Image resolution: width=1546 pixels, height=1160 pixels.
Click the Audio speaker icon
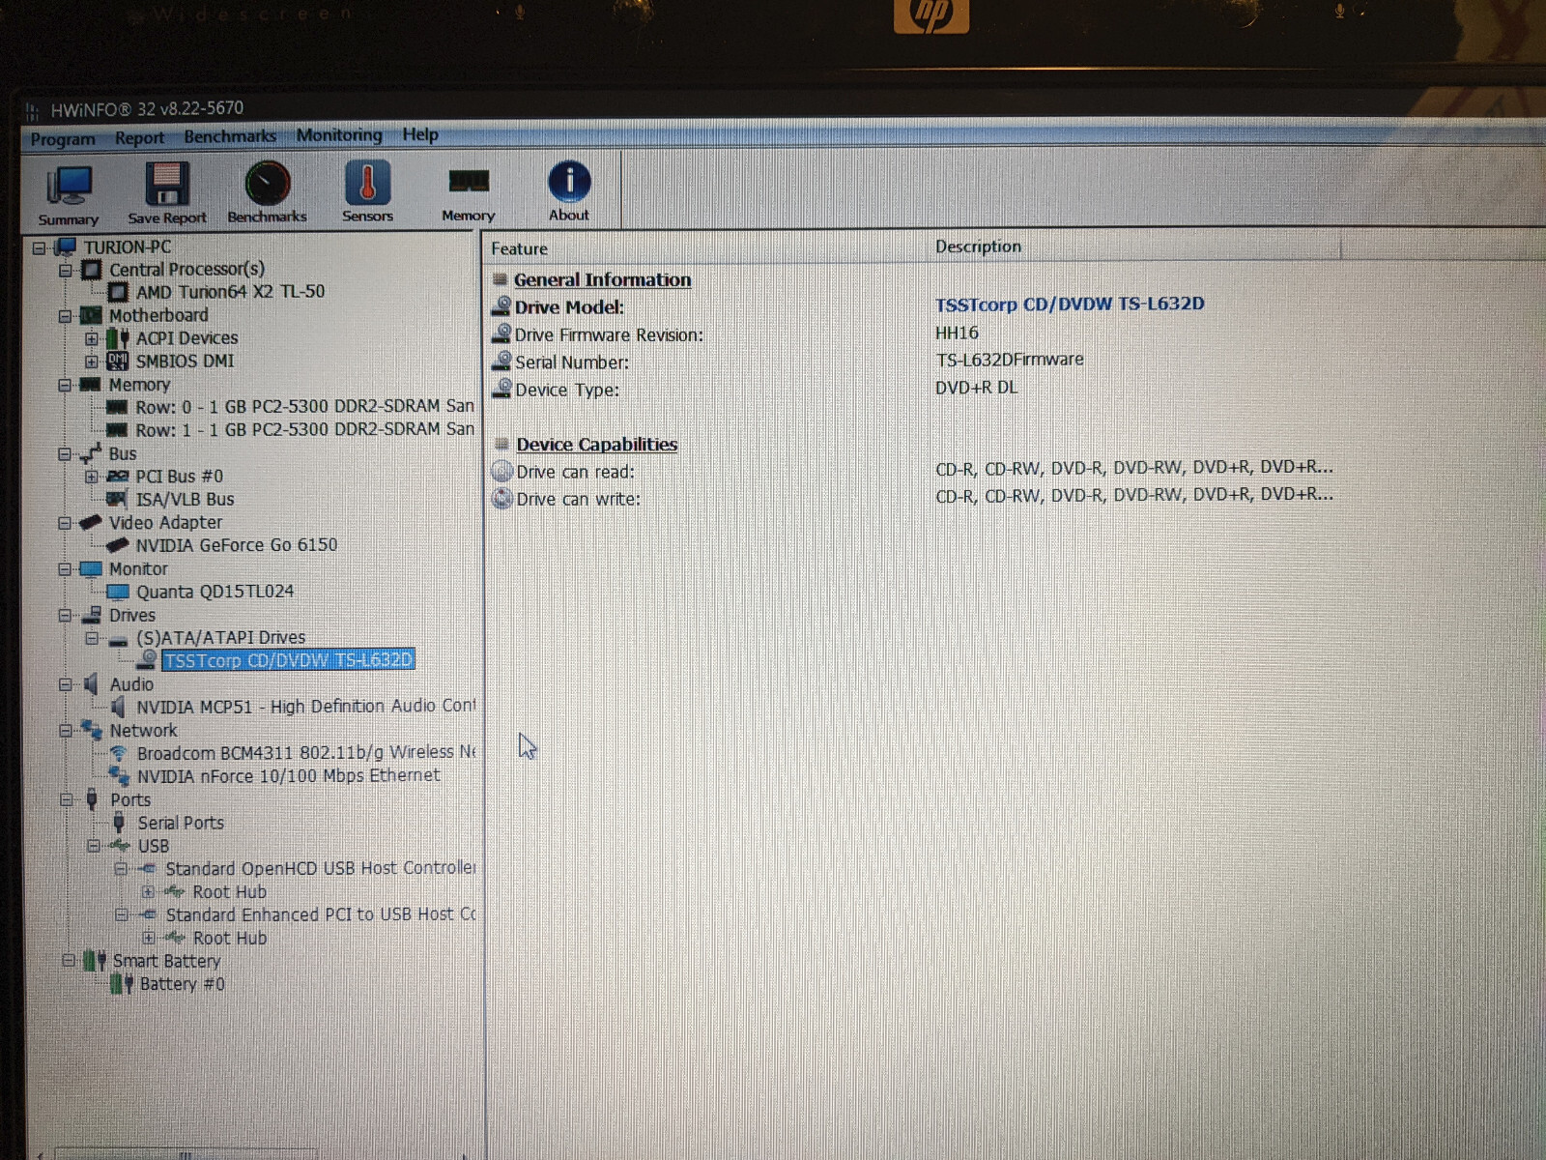click(92, 684)
